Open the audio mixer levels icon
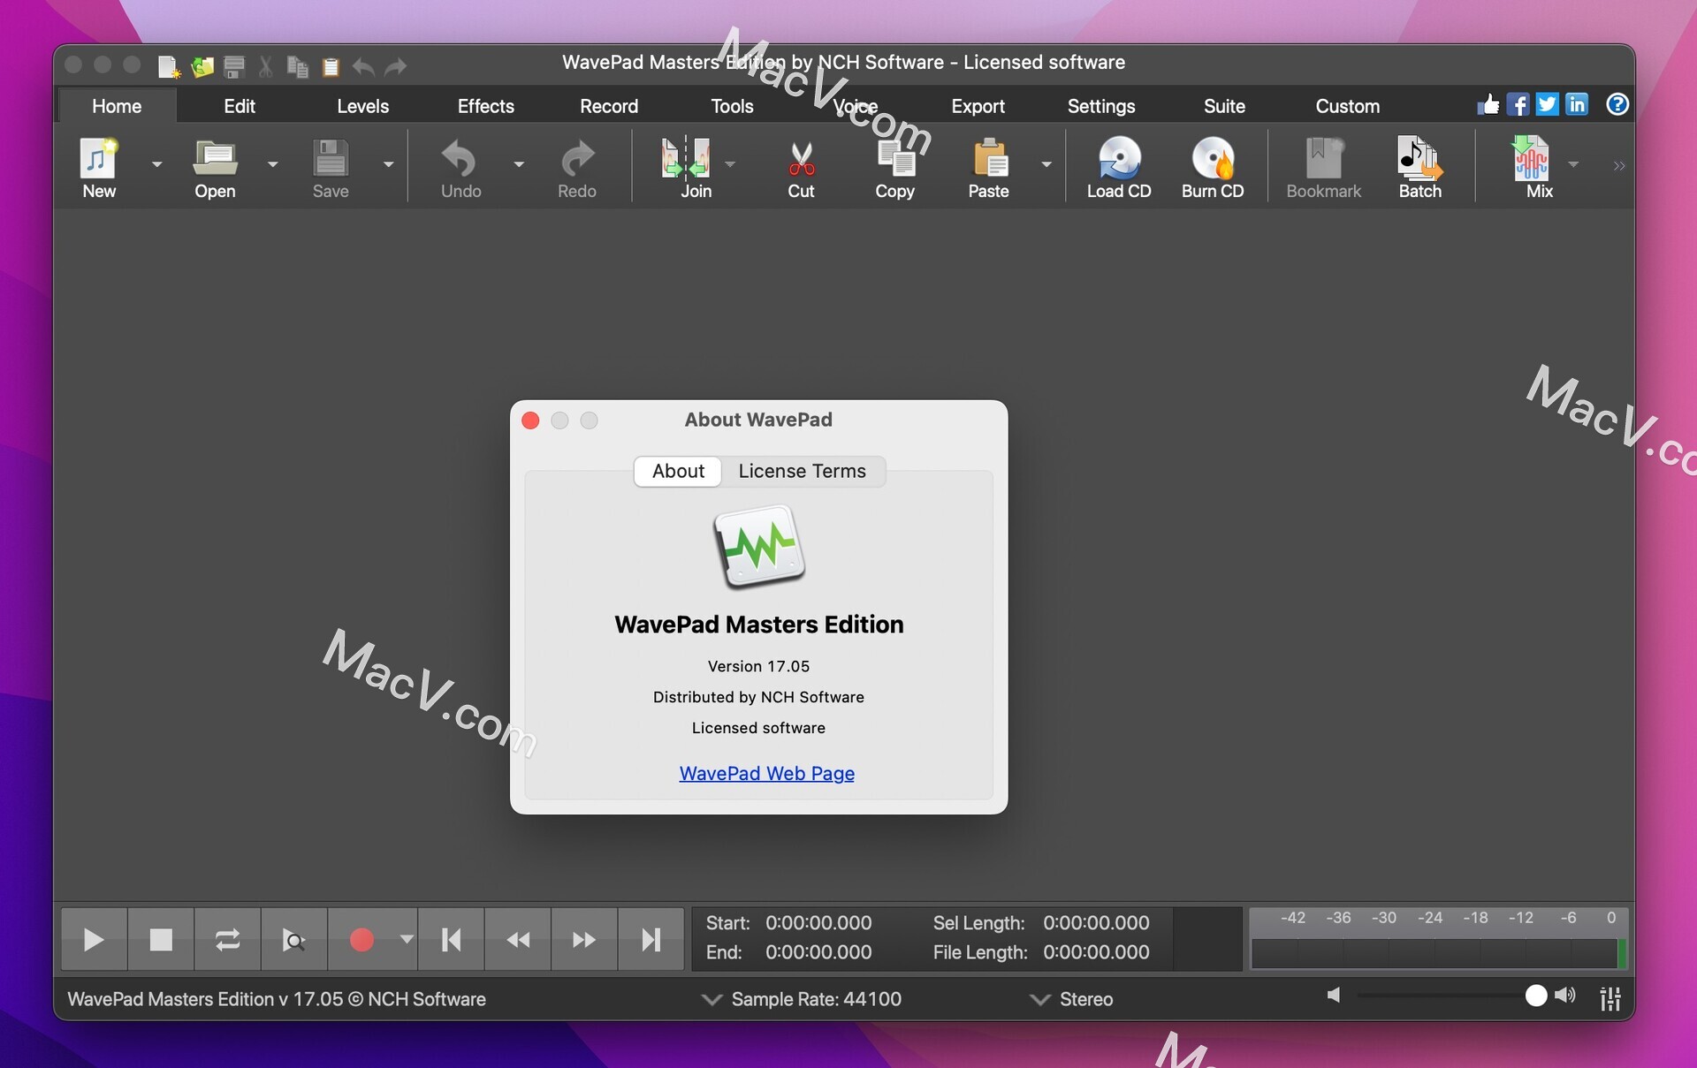Image resolution: width=1697 pixels, height=1068 pixels. tap(1609, 998)
